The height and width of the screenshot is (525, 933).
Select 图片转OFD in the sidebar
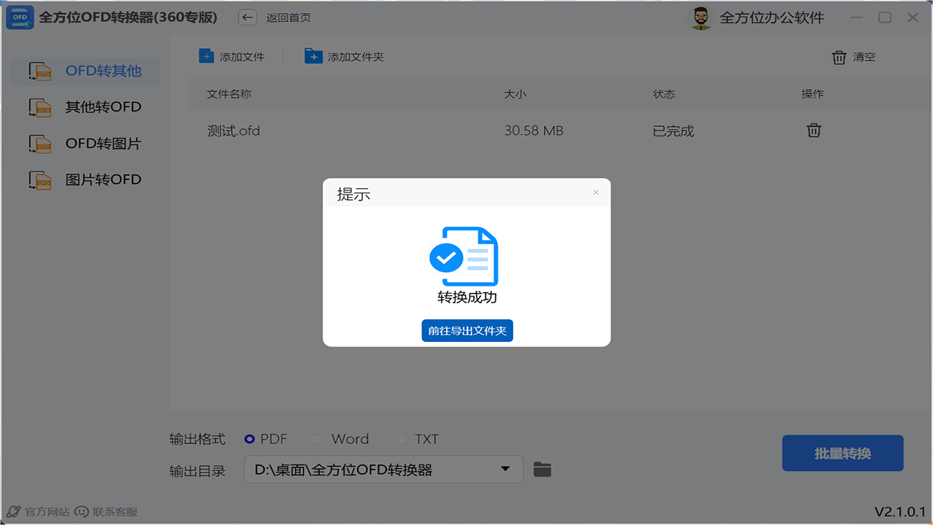pyautogui.click(x=40, y=179)
